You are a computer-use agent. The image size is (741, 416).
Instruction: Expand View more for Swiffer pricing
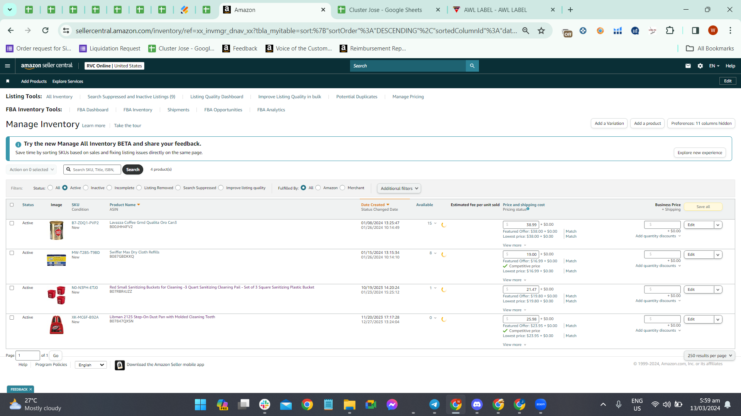click(x=514, y=280)
